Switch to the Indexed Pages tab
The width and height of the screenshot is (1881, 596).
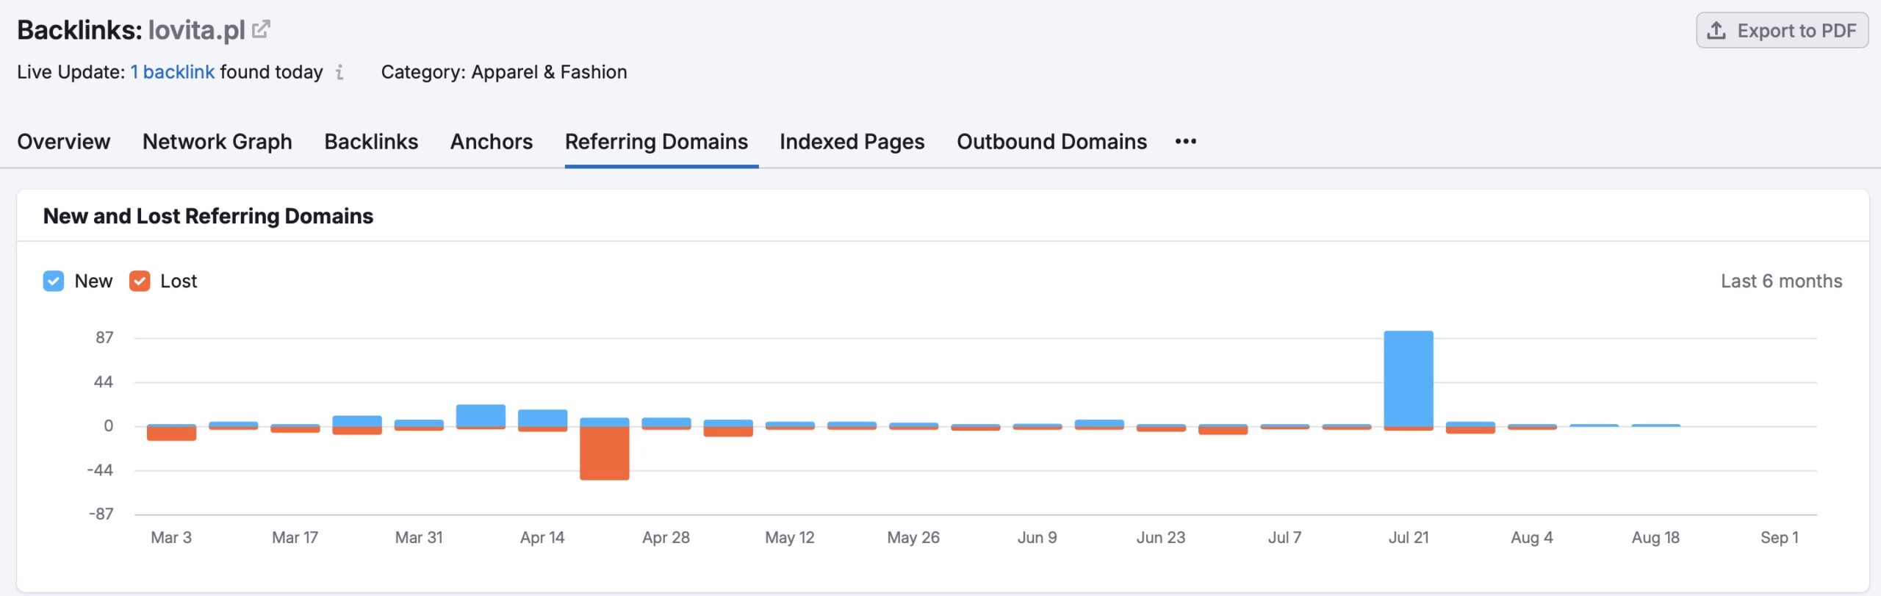(852, 141)
